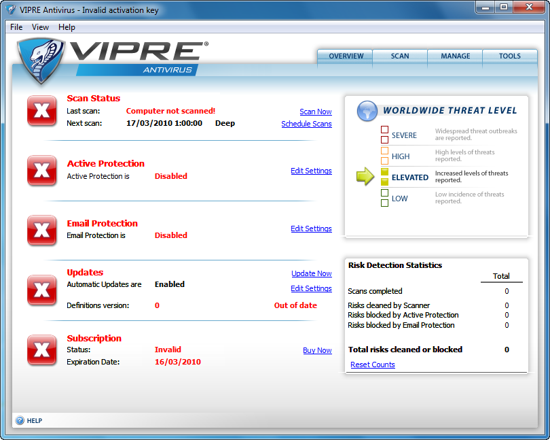This screenshot has width=550, height=440.
Task: Click the Worldwide Threat Level globe icon
Action: (367, 111)
